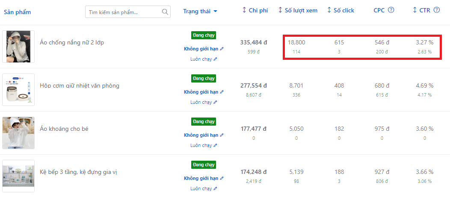Edit budget pencil for Áo chống nắng nữ

pos(222,49)
